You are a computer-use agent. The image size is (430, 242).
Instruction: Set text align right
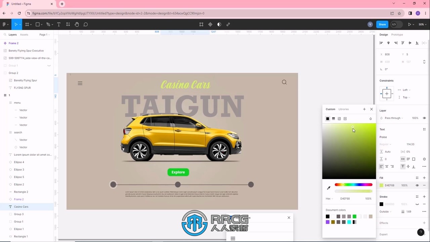click(392, 167)
